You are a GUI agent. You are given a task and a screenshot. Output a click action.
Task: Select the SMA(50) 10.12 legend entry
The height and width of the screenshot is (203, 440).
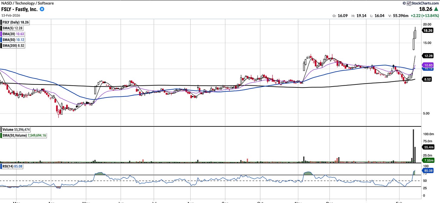13,39
